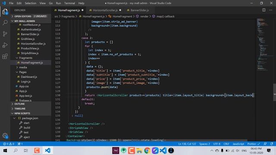Open Login.js in the file tree
Screen dimensions: 276x155
coord(25,81)
